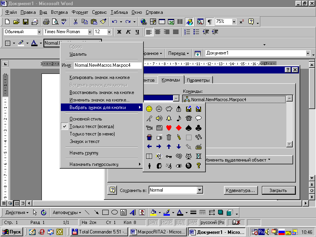The width and height of the screenshot is (316, 237).
Task: Open Назначить гиперссылку submenu
Action: click(102, 164)
